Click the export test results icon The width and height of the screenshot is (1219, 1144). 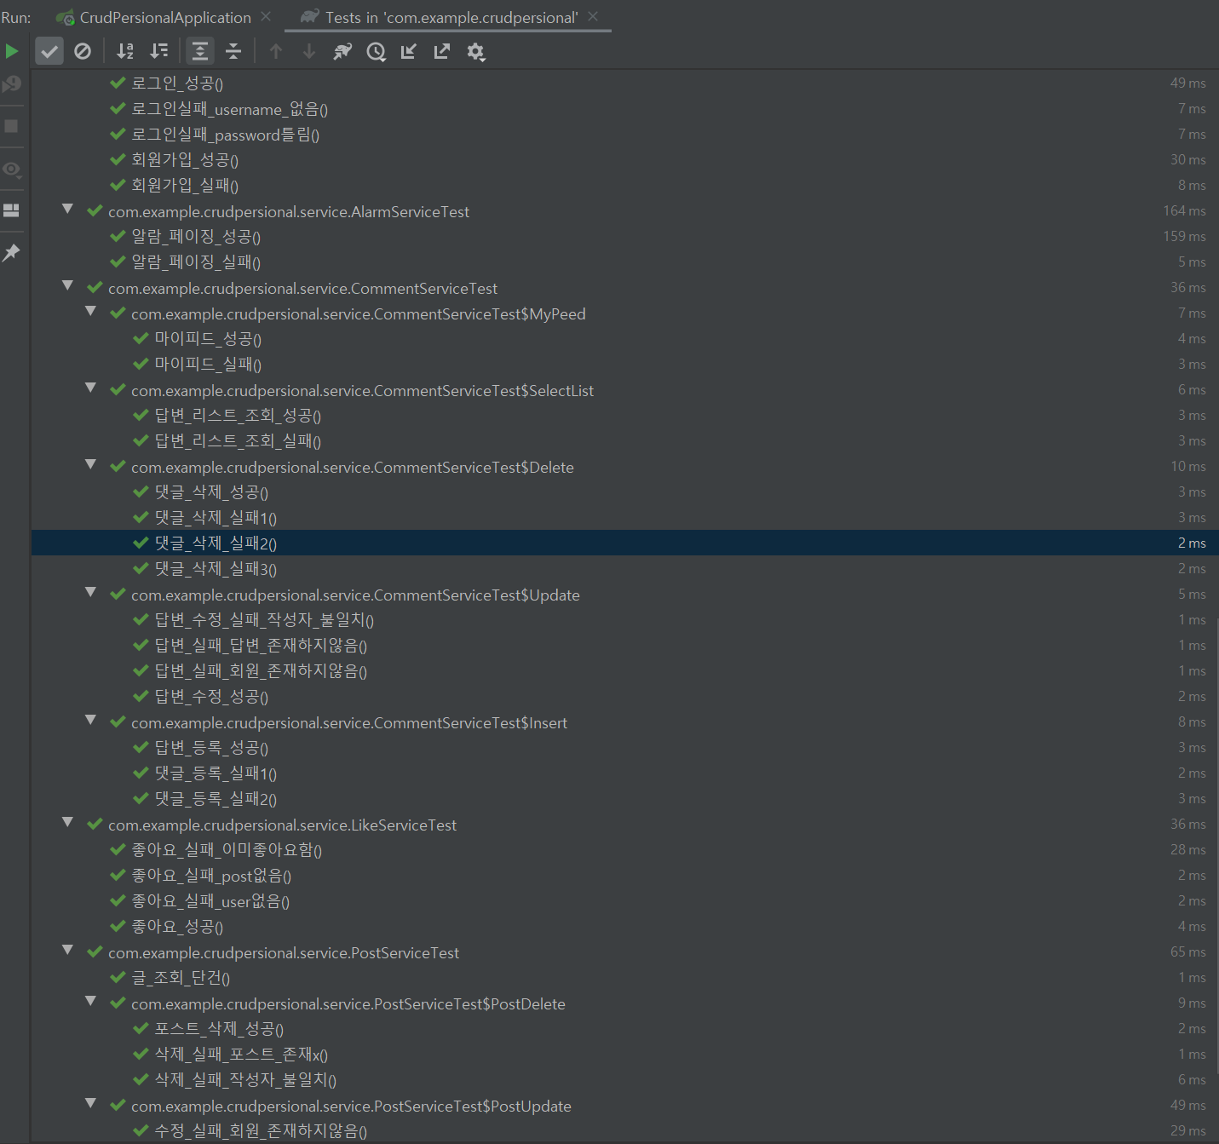pyautogui.click(x=441, y=51)
